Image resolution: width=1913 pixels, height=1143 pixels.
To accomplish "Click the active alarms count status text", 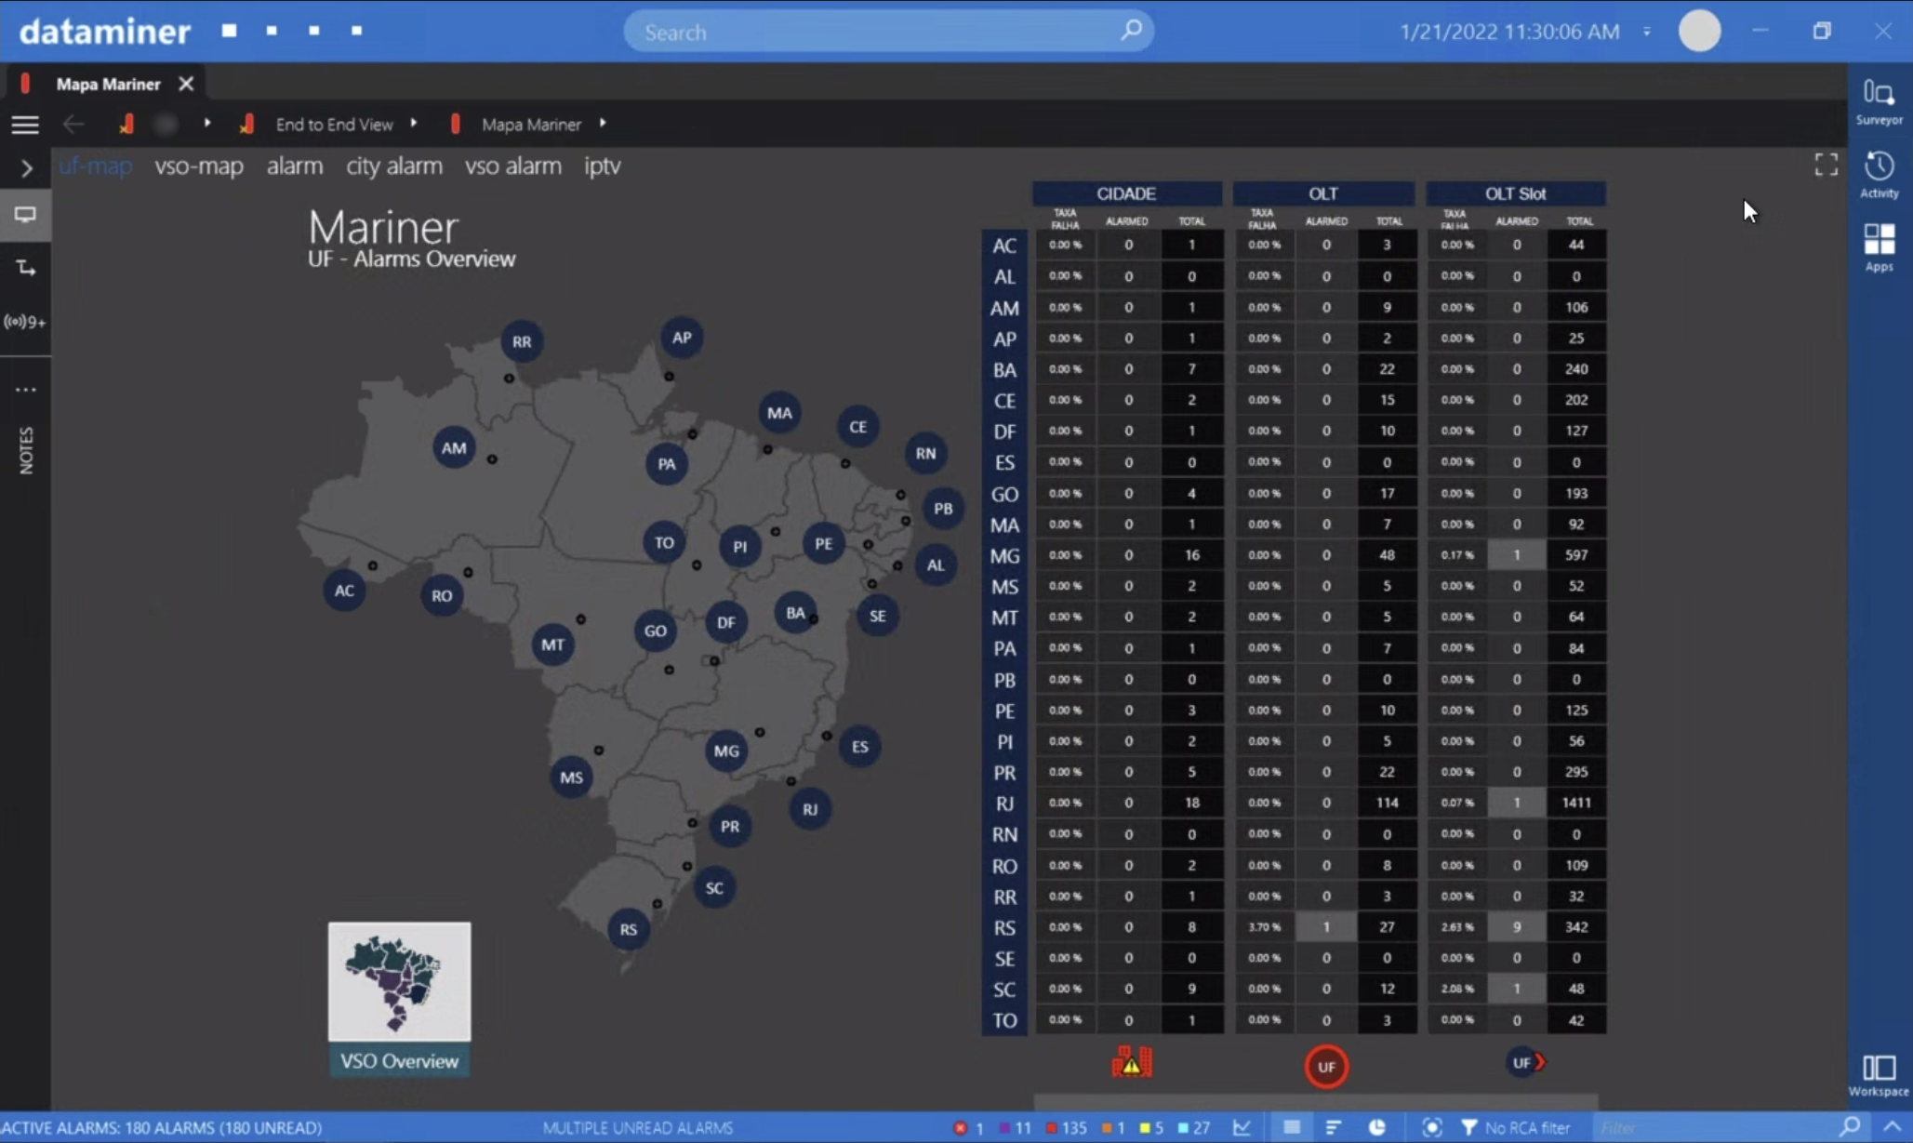I will coord(162,1127).
